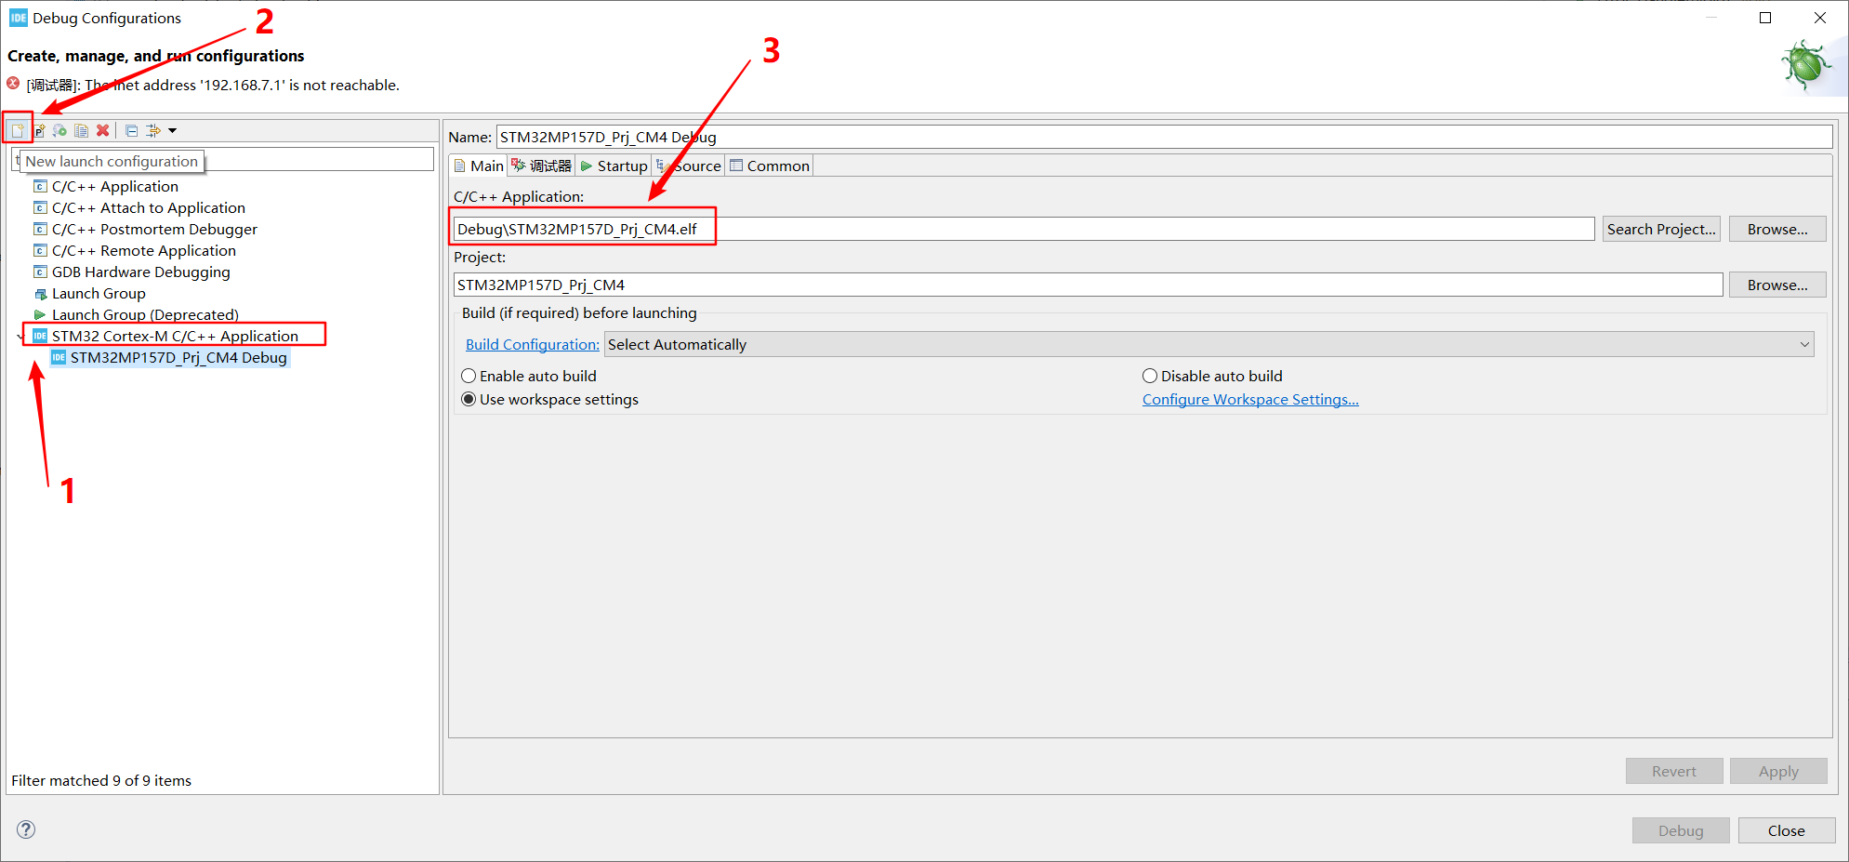Duplicate the selected launch configuration
The height and width of the screenshot is (862, 1849).
click(82, 130)
